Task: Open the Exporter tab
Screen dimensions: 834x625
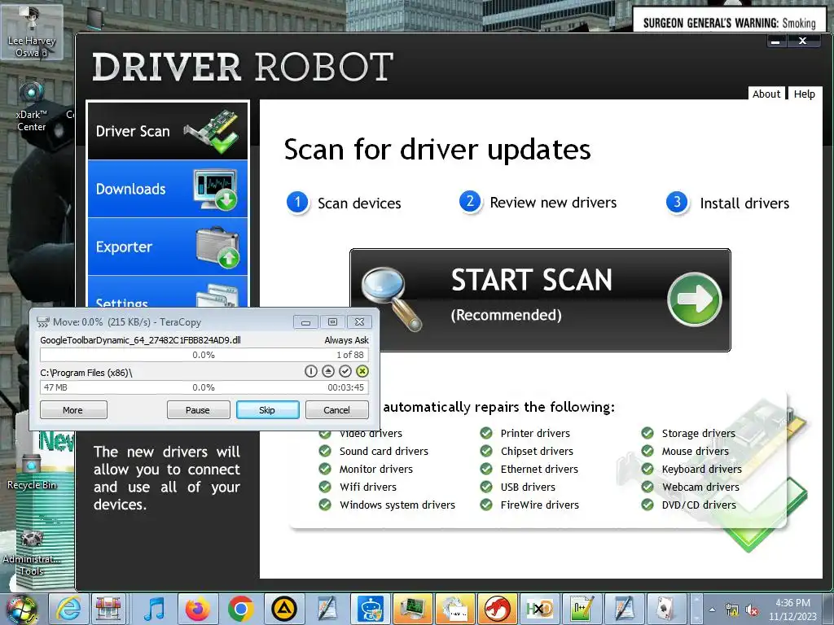Action: pos(168,247)
